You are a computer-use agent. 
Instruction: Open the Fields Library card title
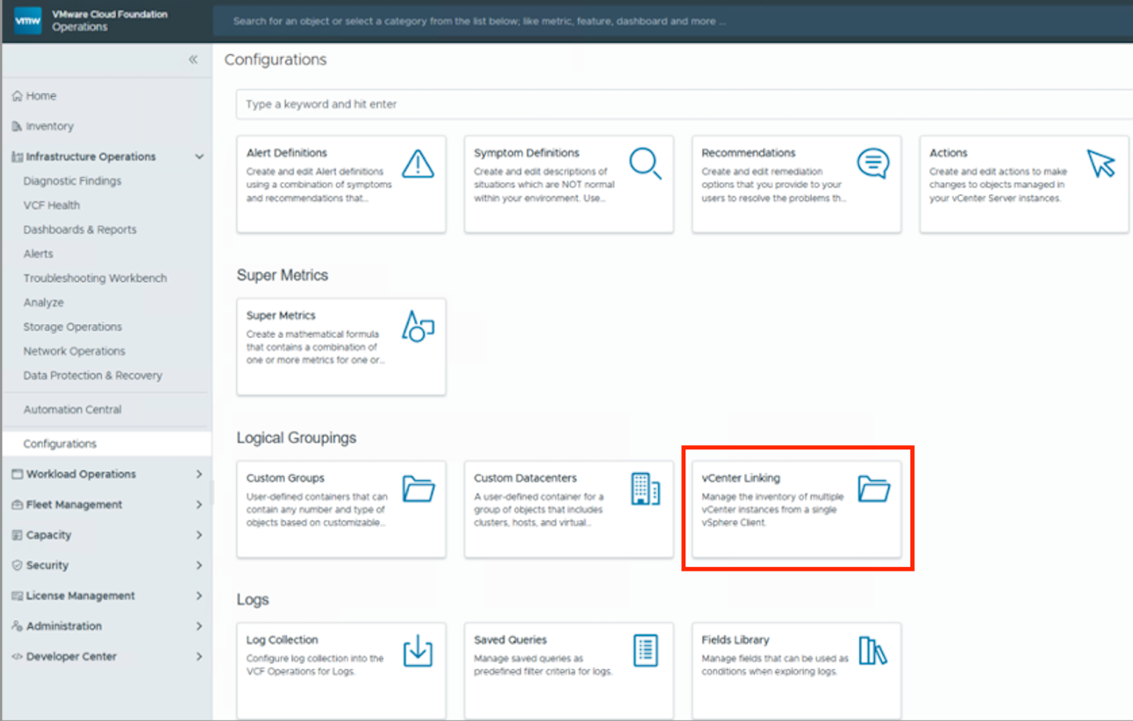pos(735,640)
